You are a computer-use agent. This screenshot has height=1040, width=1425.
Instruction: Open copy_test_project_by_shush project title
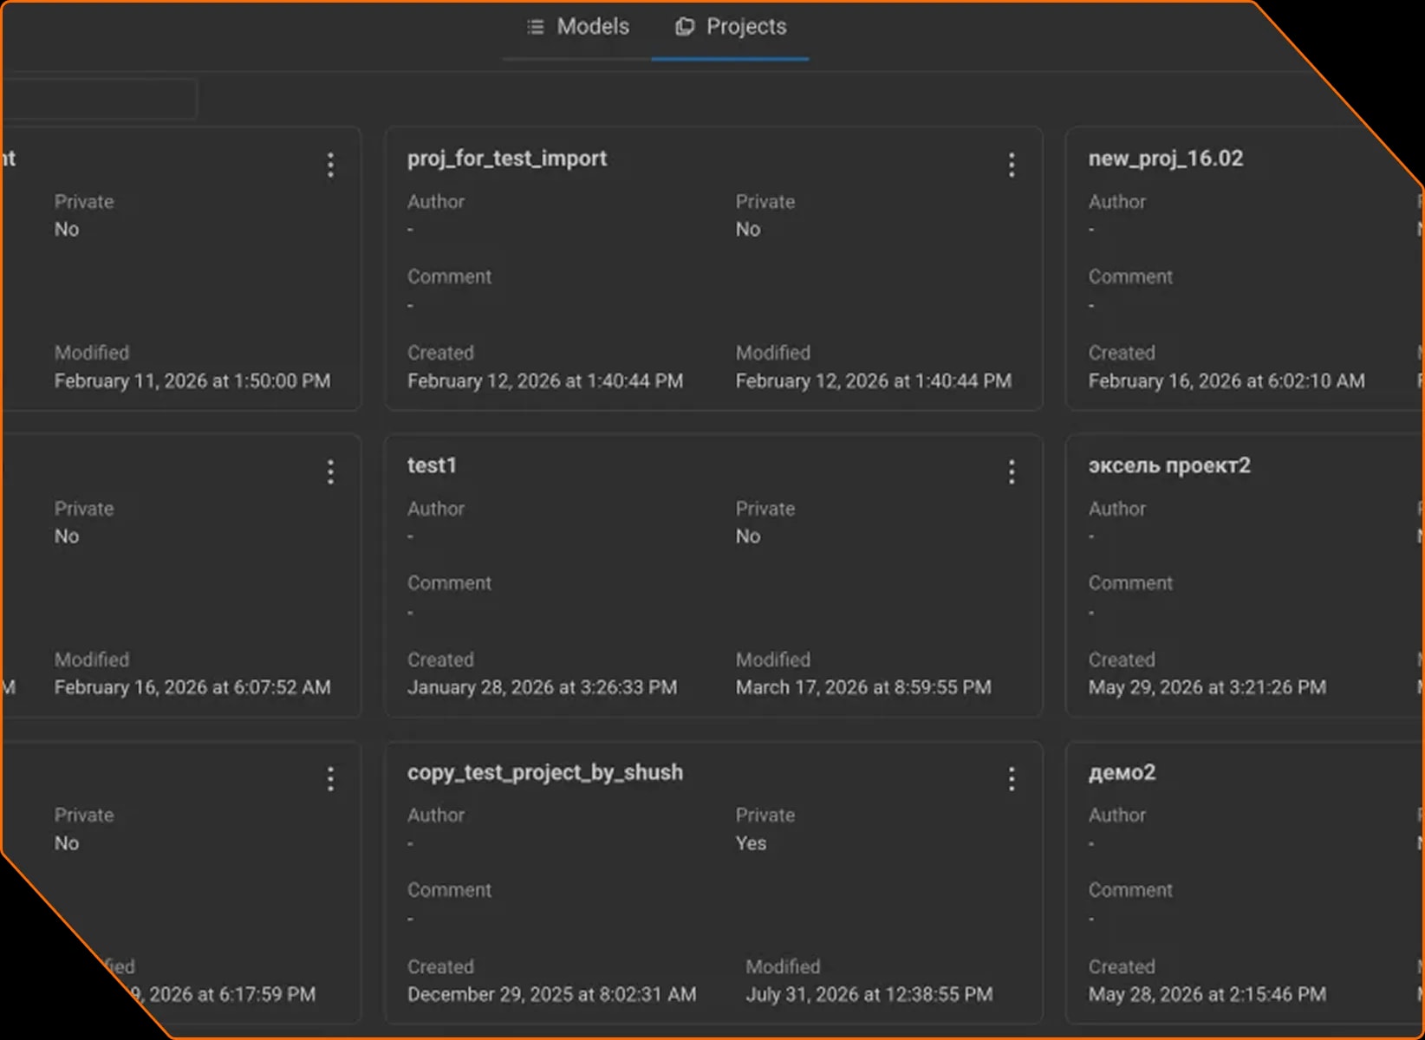point(545,772)
